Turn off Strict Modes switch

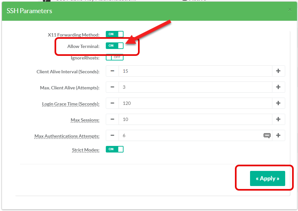tap(114, 149)
